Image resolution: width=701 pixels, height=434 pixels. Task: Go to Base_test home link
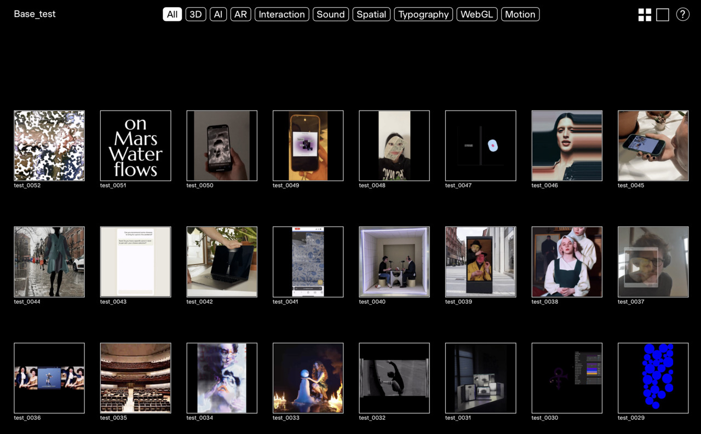pos(35,14)
